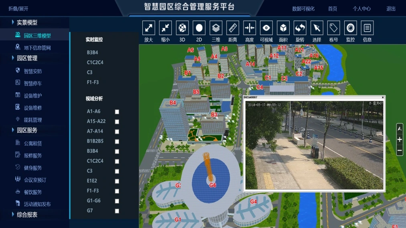The image size is (406, 228).
Task: Open 智慧停车 module
Action: pyautogui.click(x=33, y=83)
